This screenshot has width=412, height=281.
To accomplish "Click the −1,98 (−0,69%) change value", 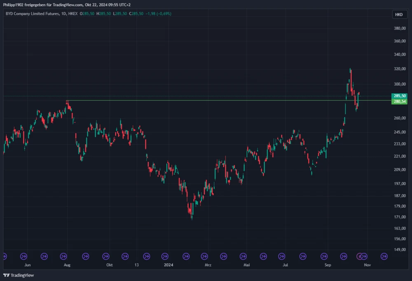I will tap(159, 14).
